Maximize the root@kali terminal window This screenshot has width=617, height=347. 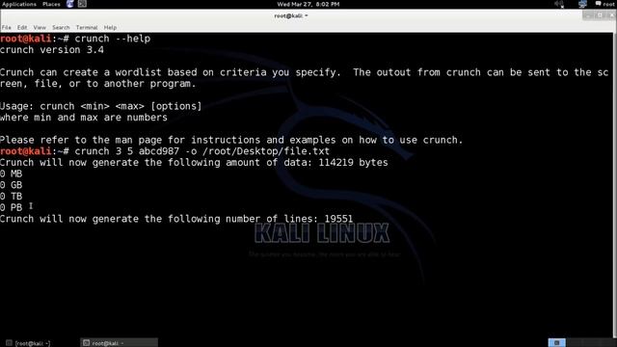click(600, 15)
